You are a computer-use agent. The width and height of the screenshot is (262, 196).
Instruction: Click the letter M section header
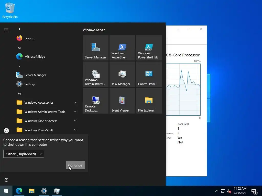pyautogui.click(x=19, y=48)
